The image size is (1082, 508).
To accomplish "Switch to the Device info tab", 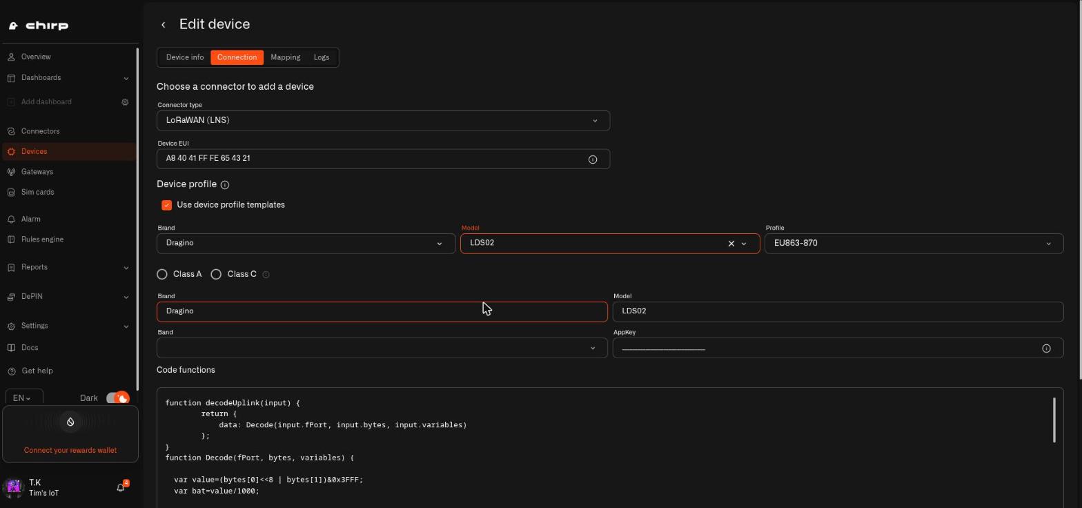I will coord(185,57).
